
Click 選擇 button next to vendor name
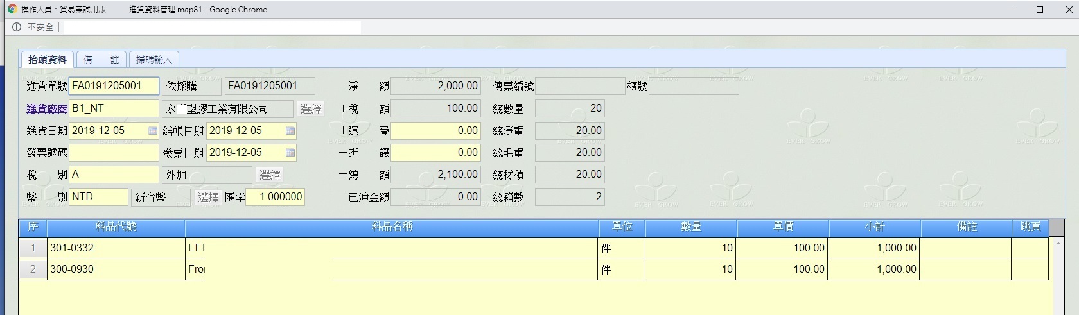pos(311,109)
